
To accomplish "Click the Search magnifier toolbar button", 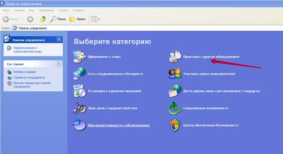I will click(58, 19).
